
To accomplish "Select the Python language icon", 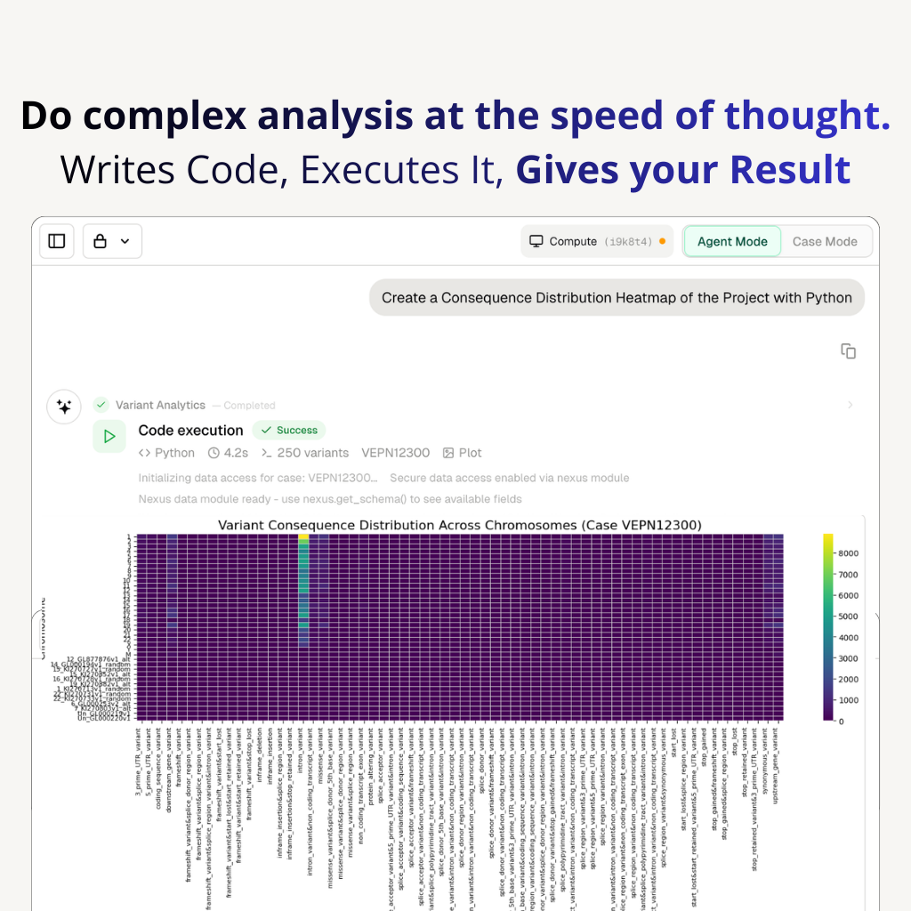I will pos(147,453).
